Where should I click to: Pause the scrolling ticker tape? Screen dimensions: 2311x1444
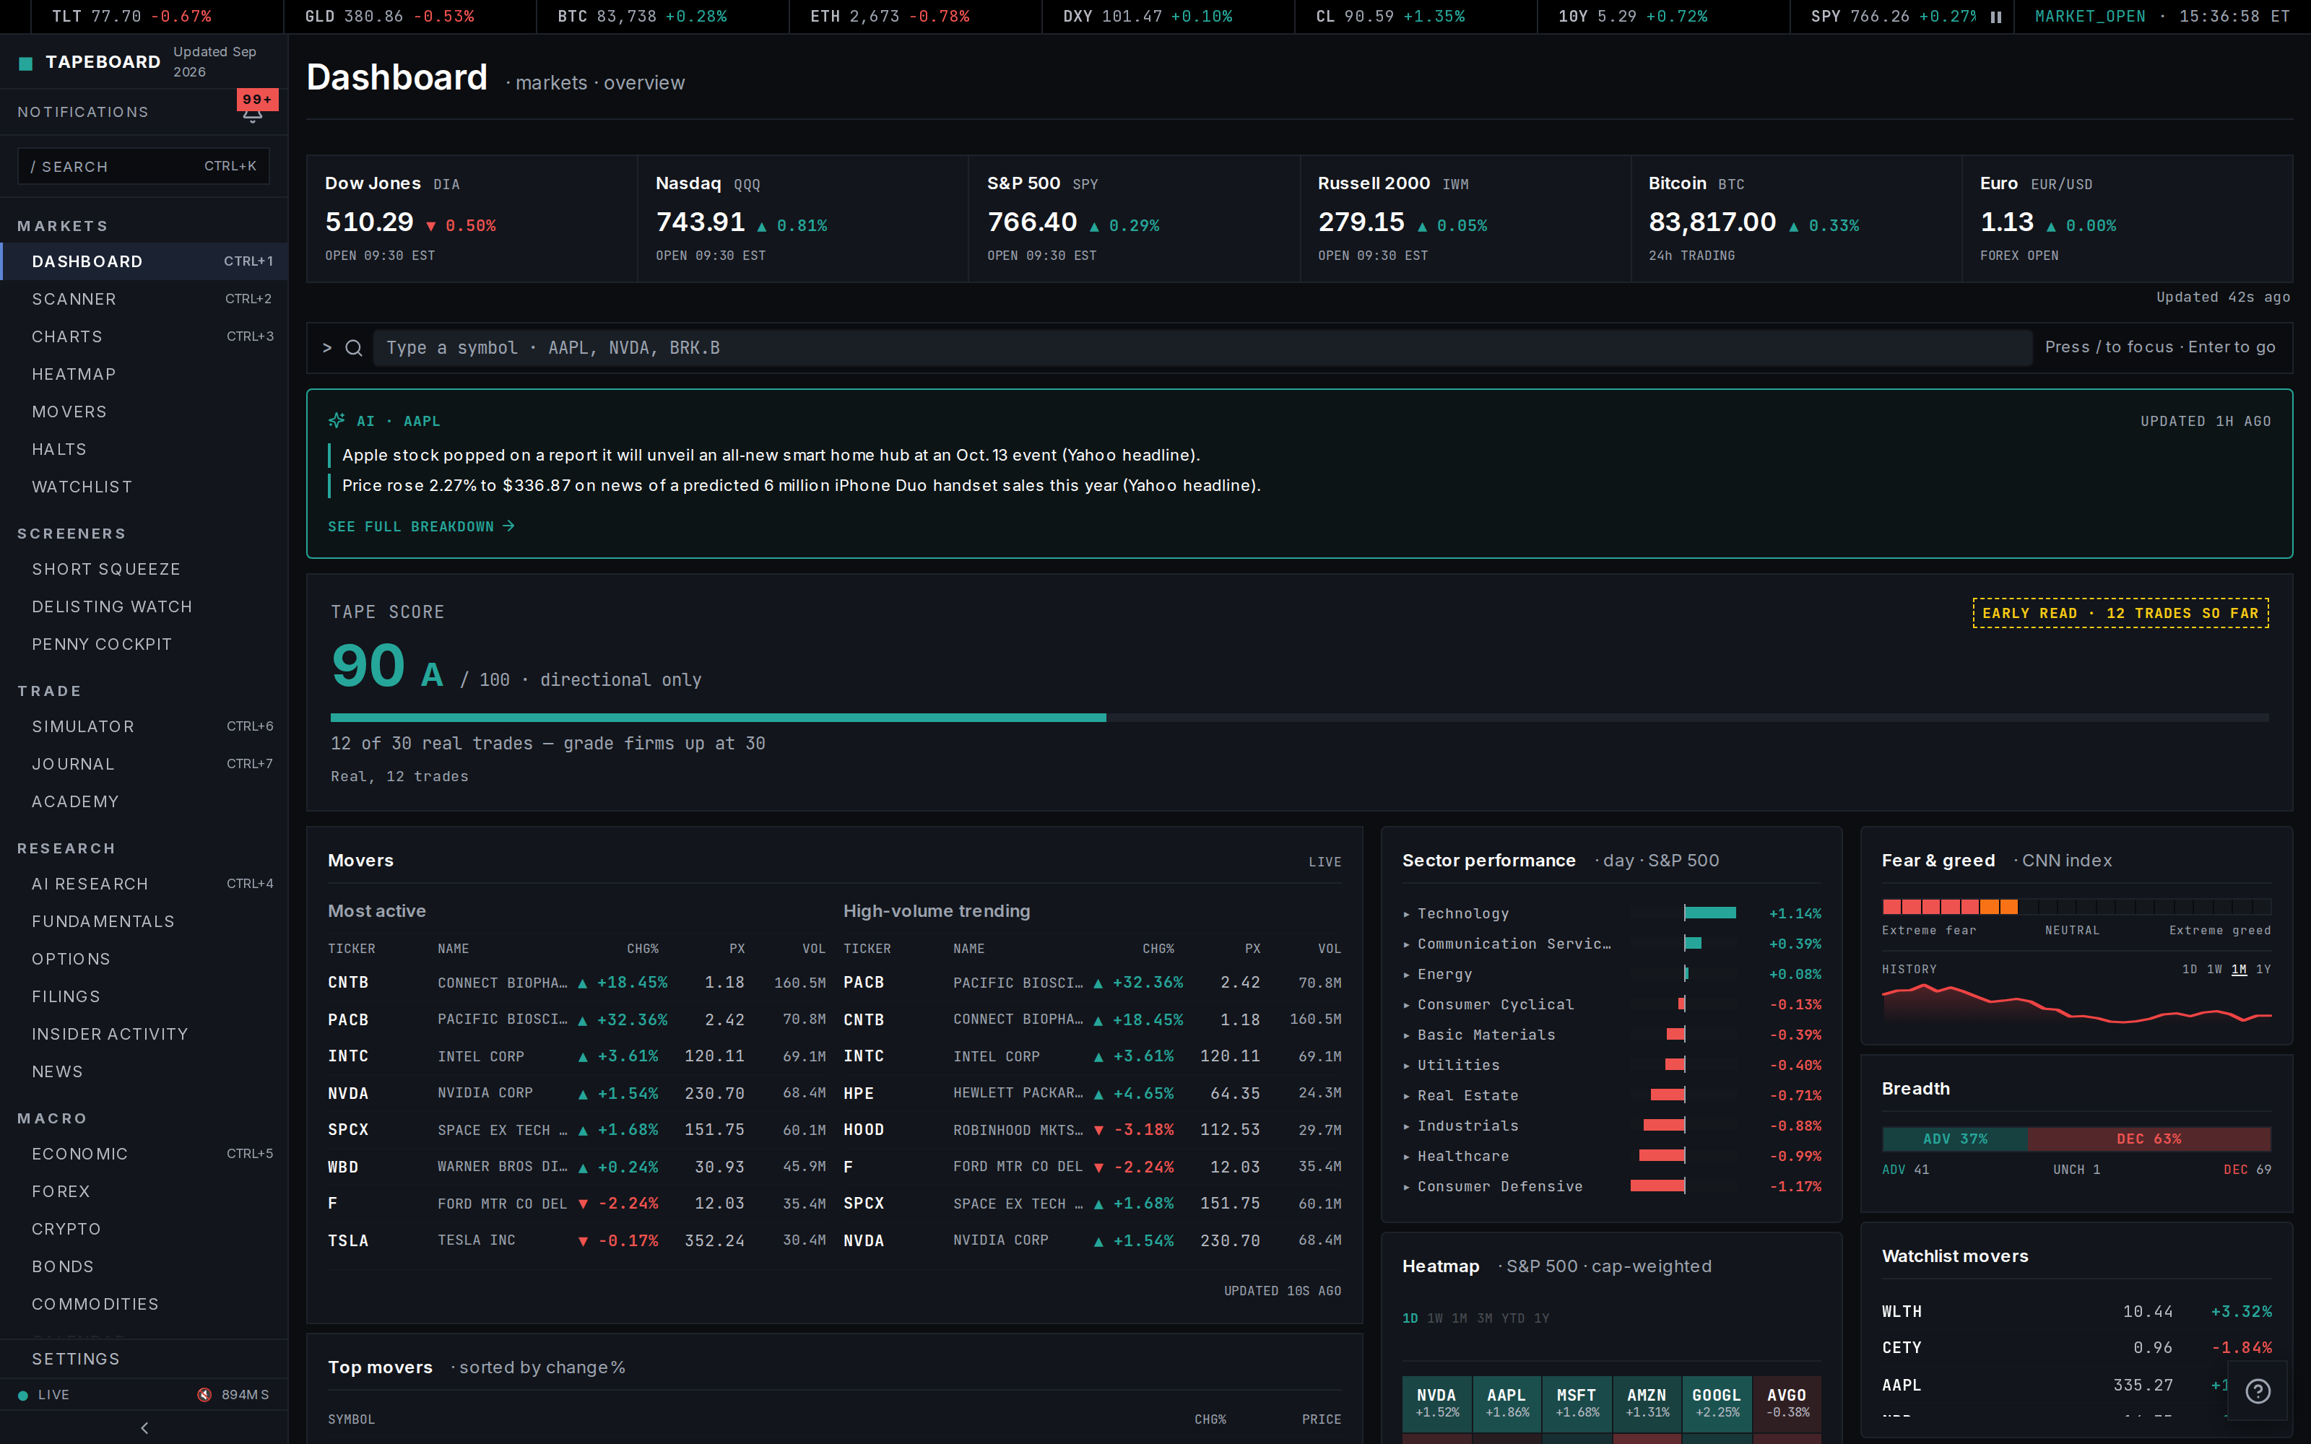1996,17
